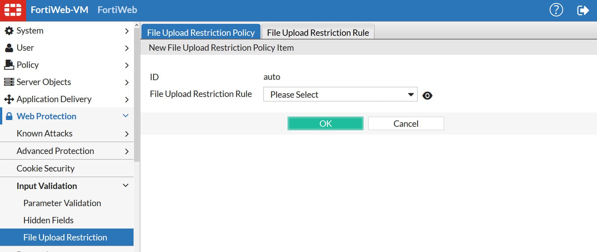Click the Web Protection menu label
Viewport: 597px width, 252px height.
pyautogui.click(x=46, y=116)
